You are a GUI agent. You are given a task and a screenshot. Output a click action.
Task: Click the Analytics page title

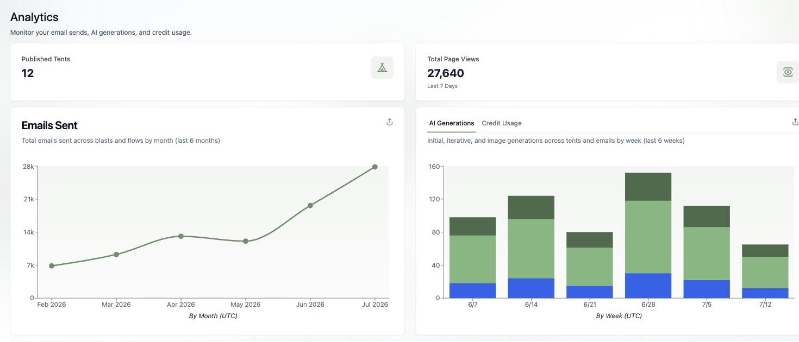[34, 17]
